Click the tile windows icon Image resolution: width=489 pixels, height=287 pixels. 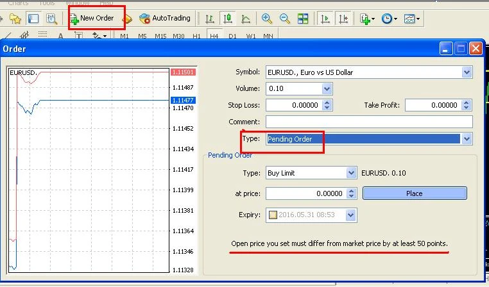point(302,19)
